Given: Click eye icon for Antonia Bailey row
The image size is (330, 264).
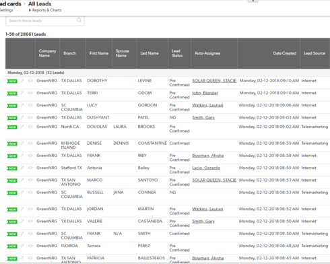Looking at the screenshot, I should tap(30, 168).
